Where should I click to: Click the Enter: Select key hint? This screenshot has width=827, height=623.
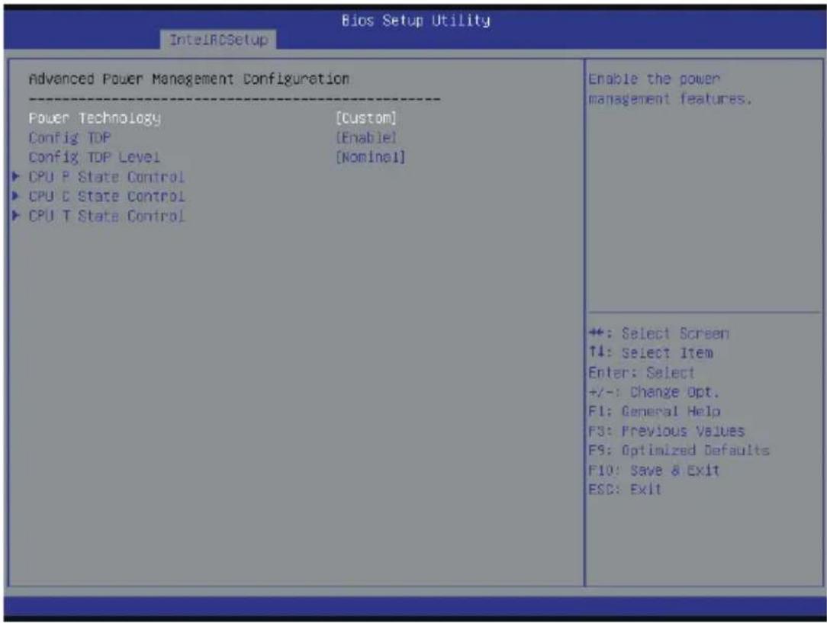pyautogui.click(x=642, y=373)
